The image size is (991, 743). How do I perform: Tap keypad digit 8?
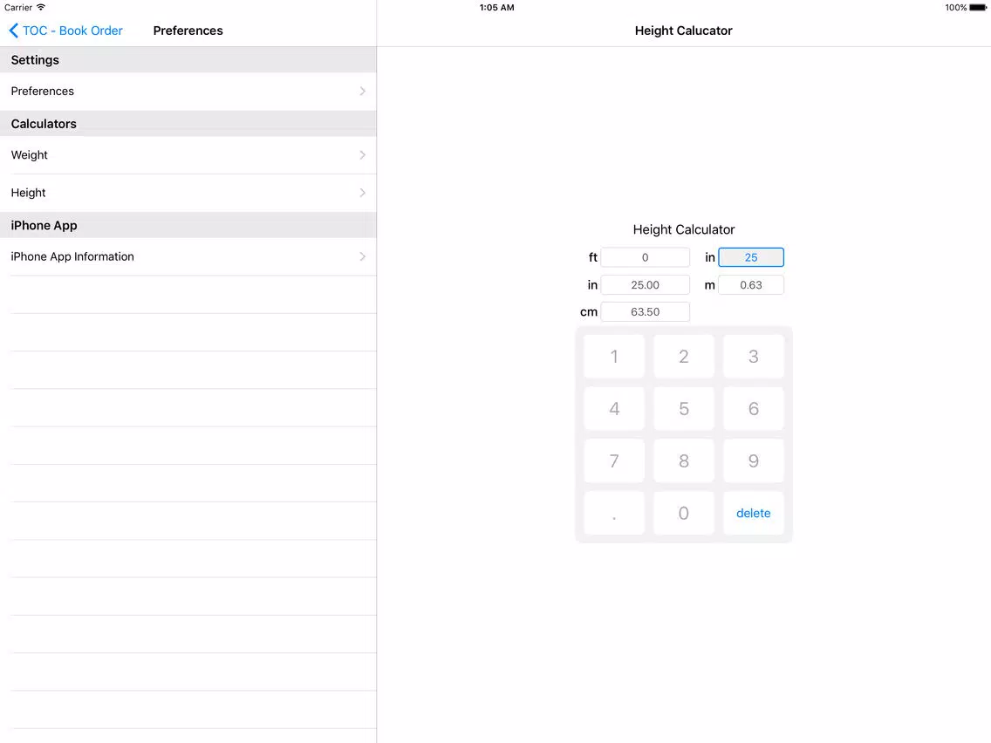pyautogui.click(x=683, y=460)
